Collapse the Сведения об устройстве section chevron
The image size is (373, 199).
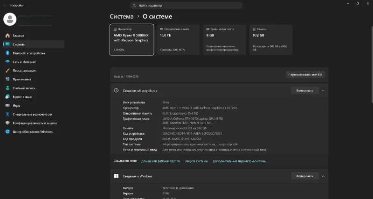point(323,90)
